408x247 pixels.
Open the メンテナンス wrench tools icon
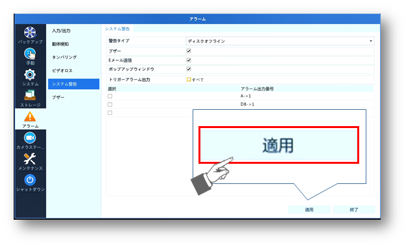[30, 159]
